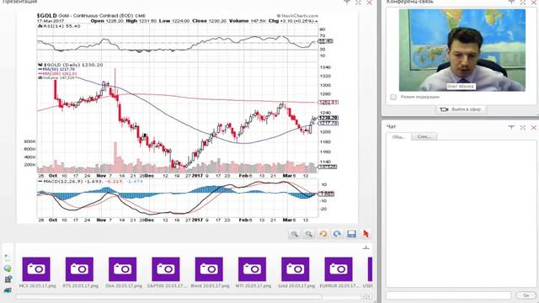
Task: Pin the Чат panel
Action: (x=511, y=127)
